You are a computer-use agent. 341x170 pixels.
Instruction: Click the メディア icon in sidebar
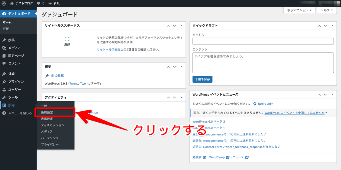point(4,48)
